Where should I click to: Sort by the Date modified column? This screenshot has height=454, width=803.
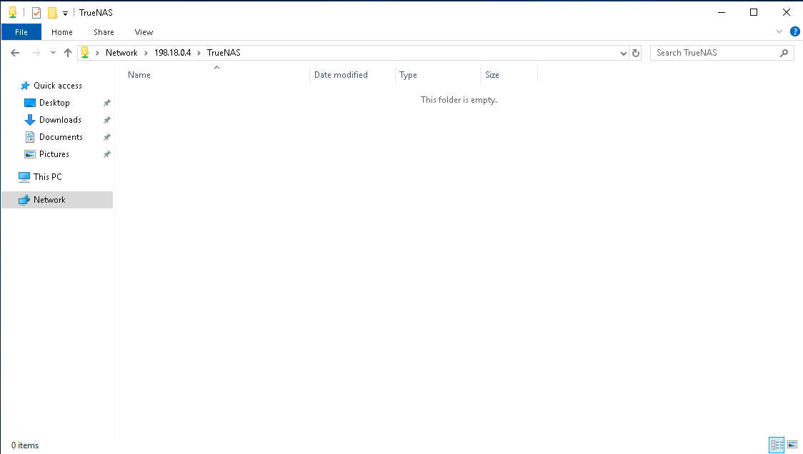[341, 75]
